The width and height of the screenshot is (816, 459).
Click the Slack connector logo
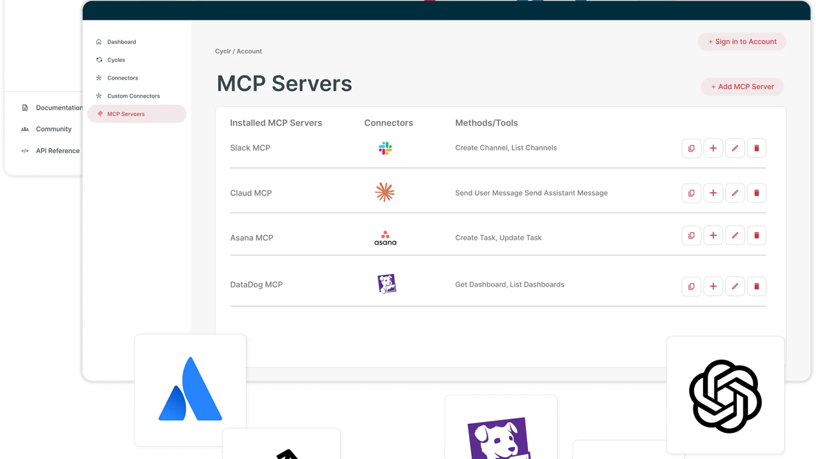(x=385, y=148)
